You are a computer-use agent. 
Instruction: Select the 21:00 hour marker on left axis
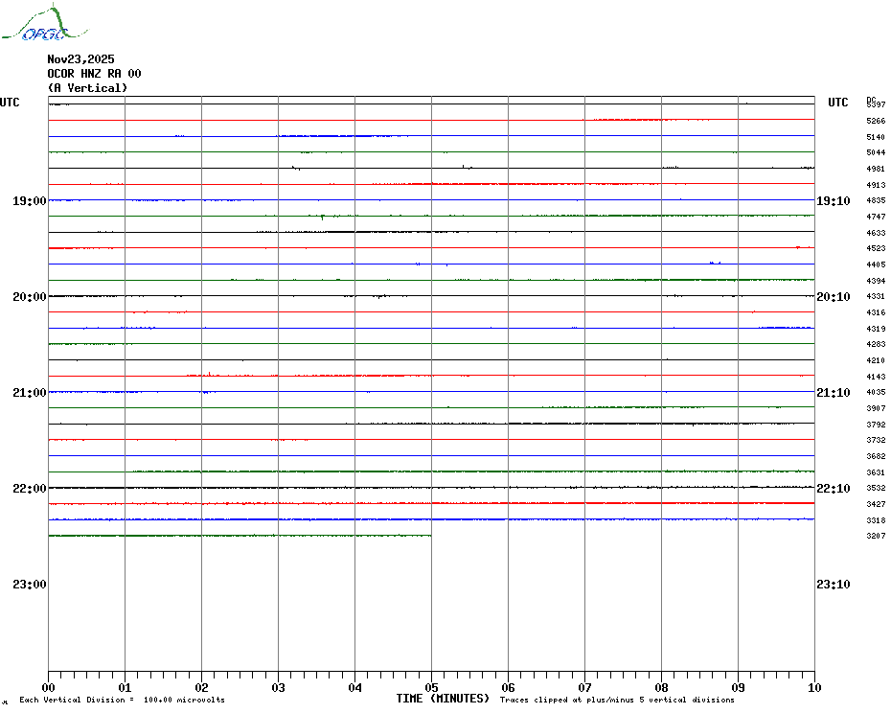coord(30,393)
